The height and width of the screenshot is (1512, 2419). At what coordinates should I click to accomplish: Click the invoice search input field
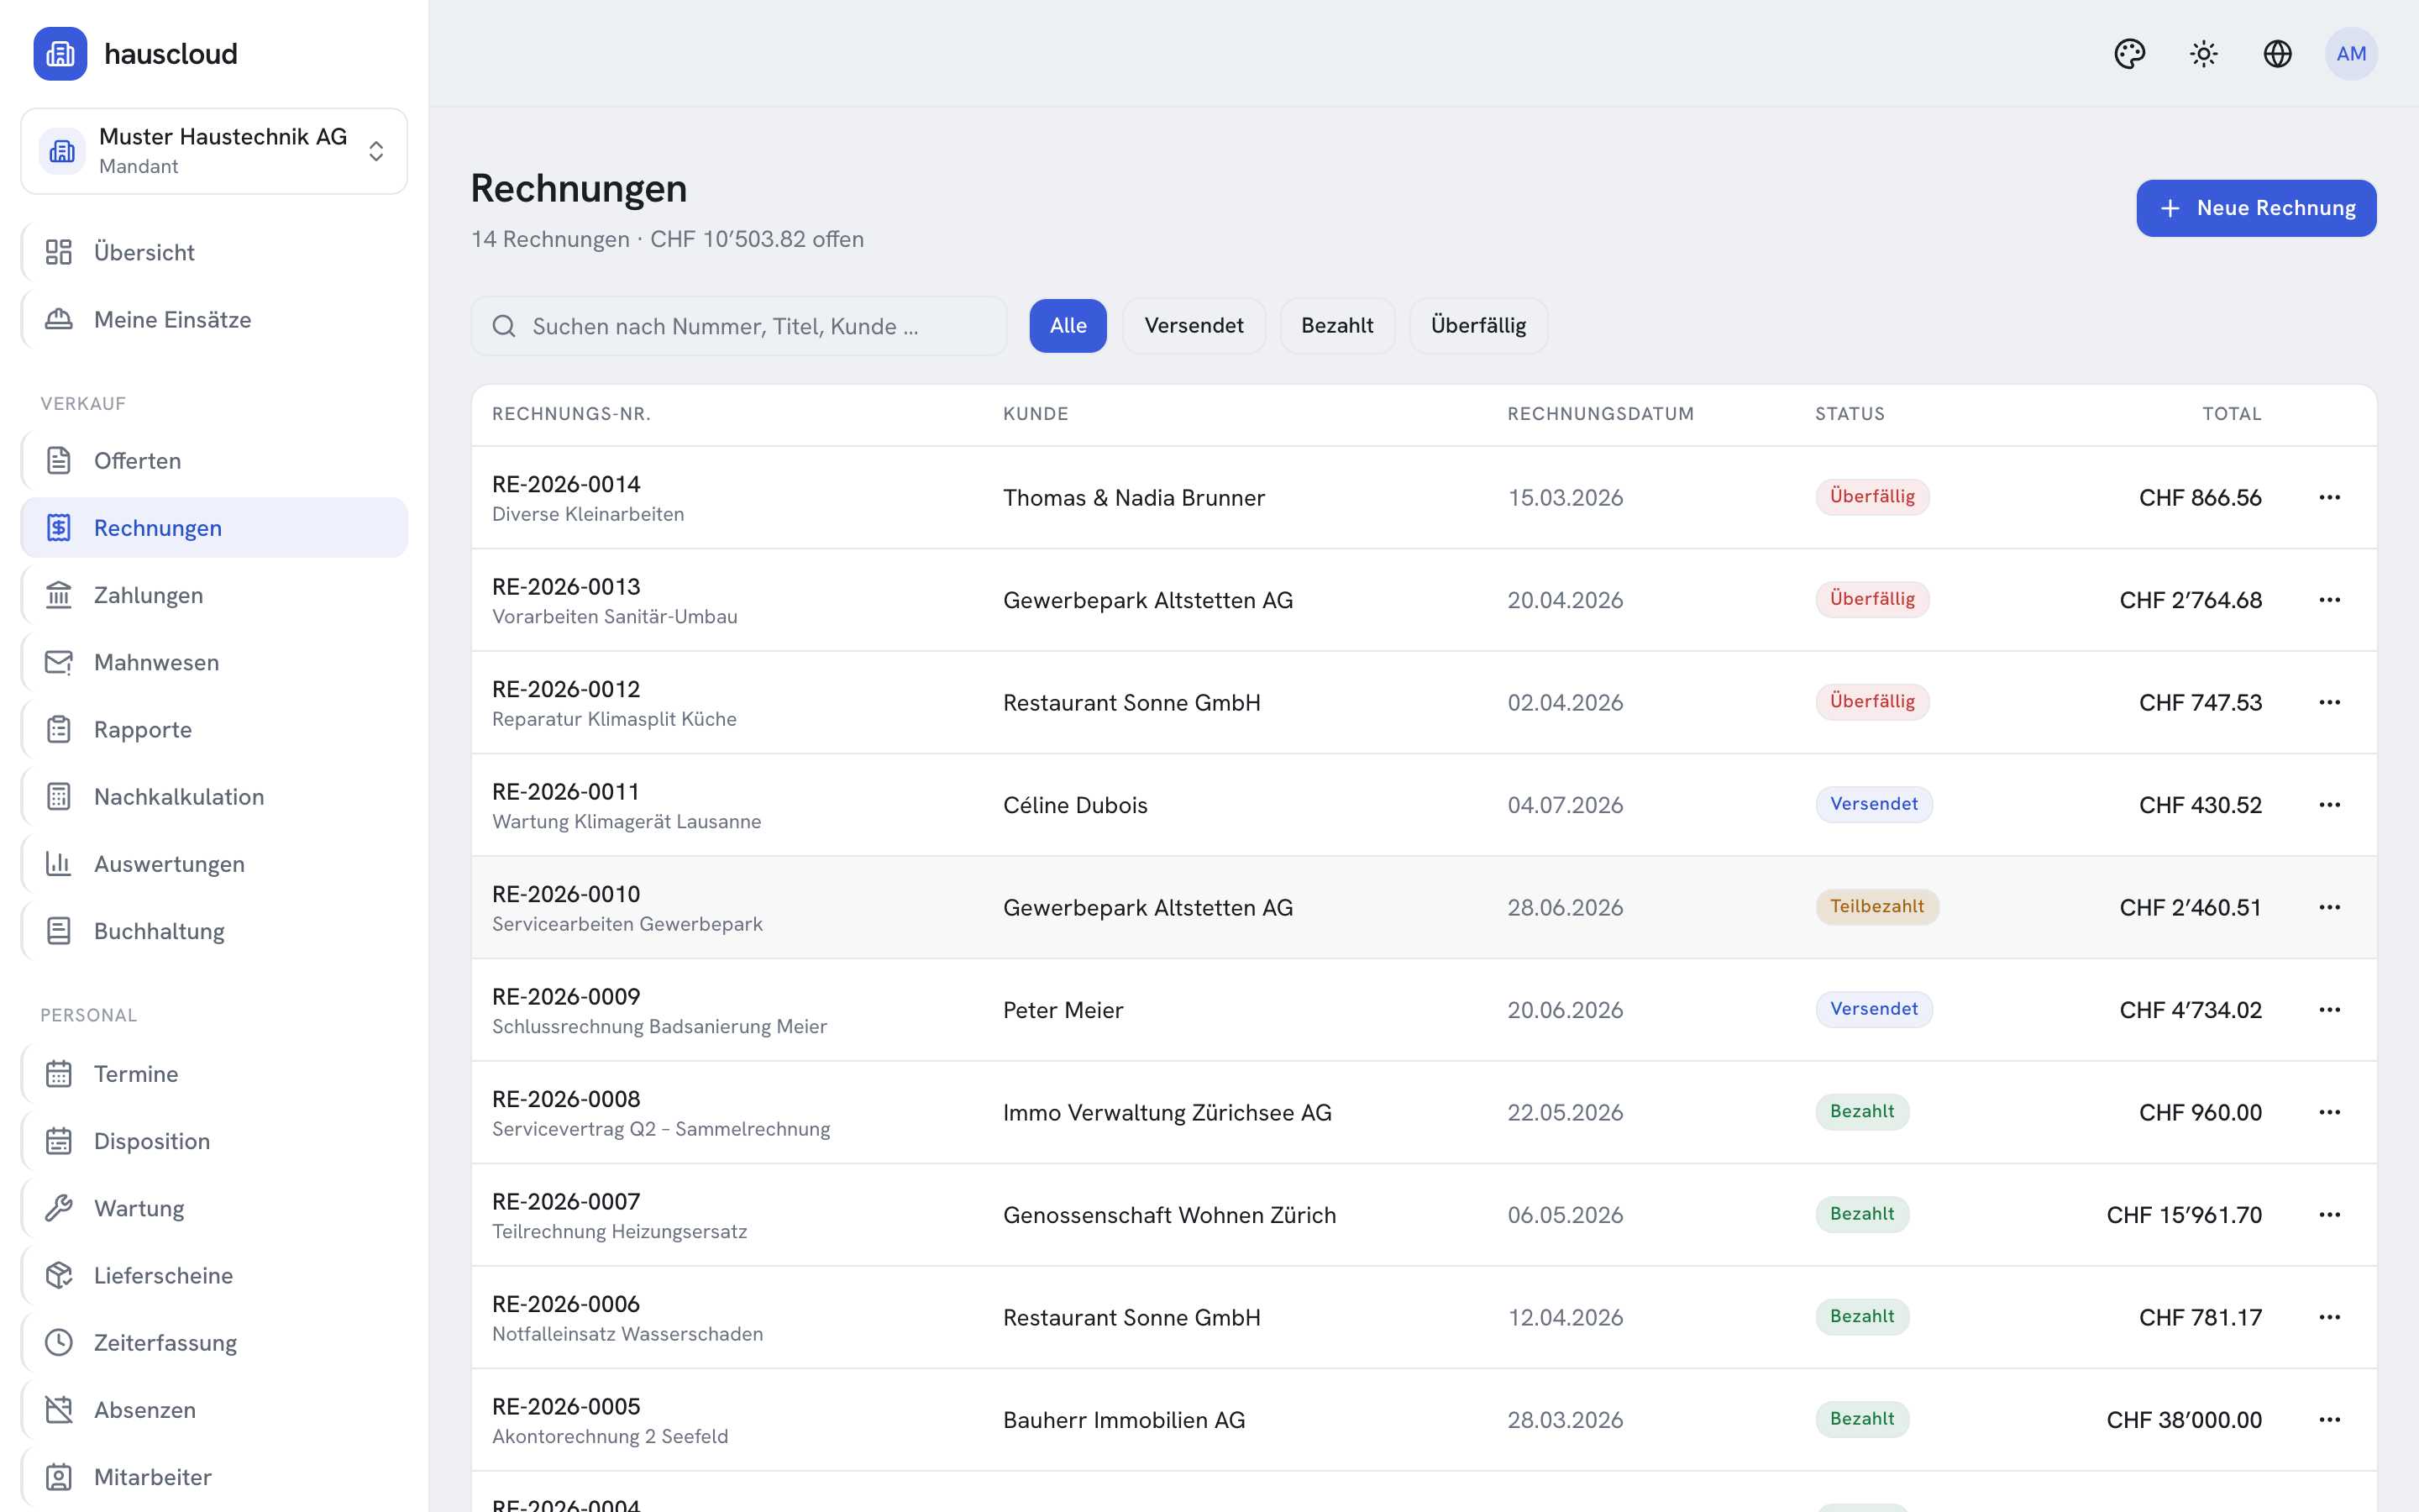click(x=738, y=326)
